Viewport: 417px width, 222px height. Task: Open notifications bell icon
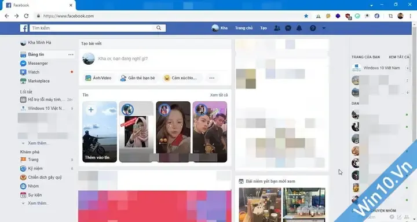(299, 28)
